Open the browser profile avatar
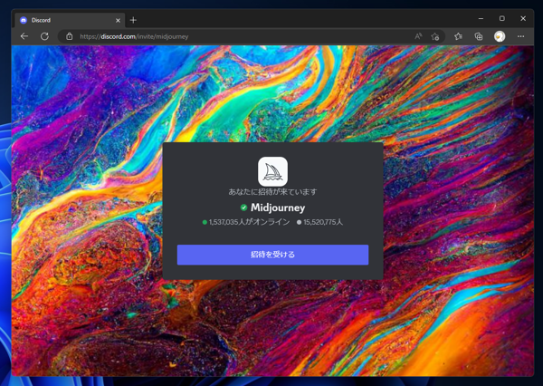This screenshot has height=386, width=543. click(x=500, y=36)
